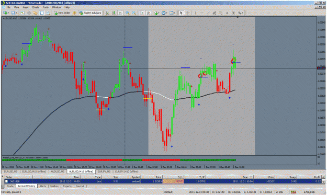
Task: Switch to EURUSD,M10 (offline) chart tab
Action: tap(34, 171)
